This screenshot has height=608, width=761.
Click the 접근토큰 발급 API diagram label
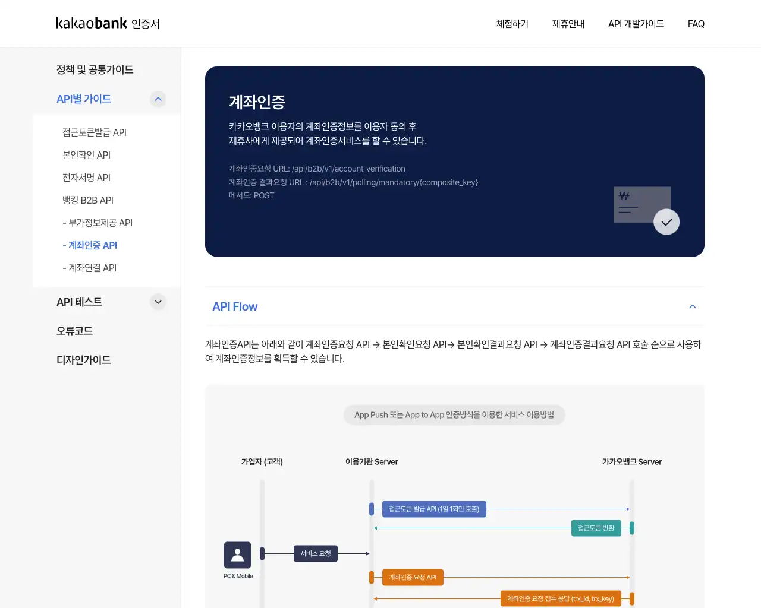click(x=433, y=509)
